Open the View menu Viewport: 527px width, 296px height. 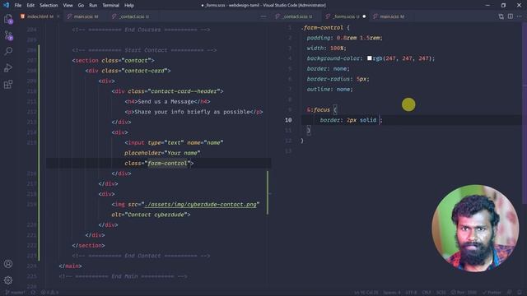pos(68,6)
